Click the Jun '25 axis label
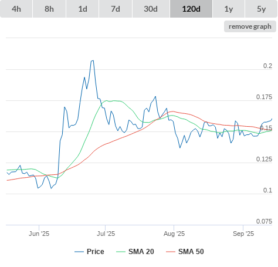Screen dimensions: 278x267 pos(39,234)
